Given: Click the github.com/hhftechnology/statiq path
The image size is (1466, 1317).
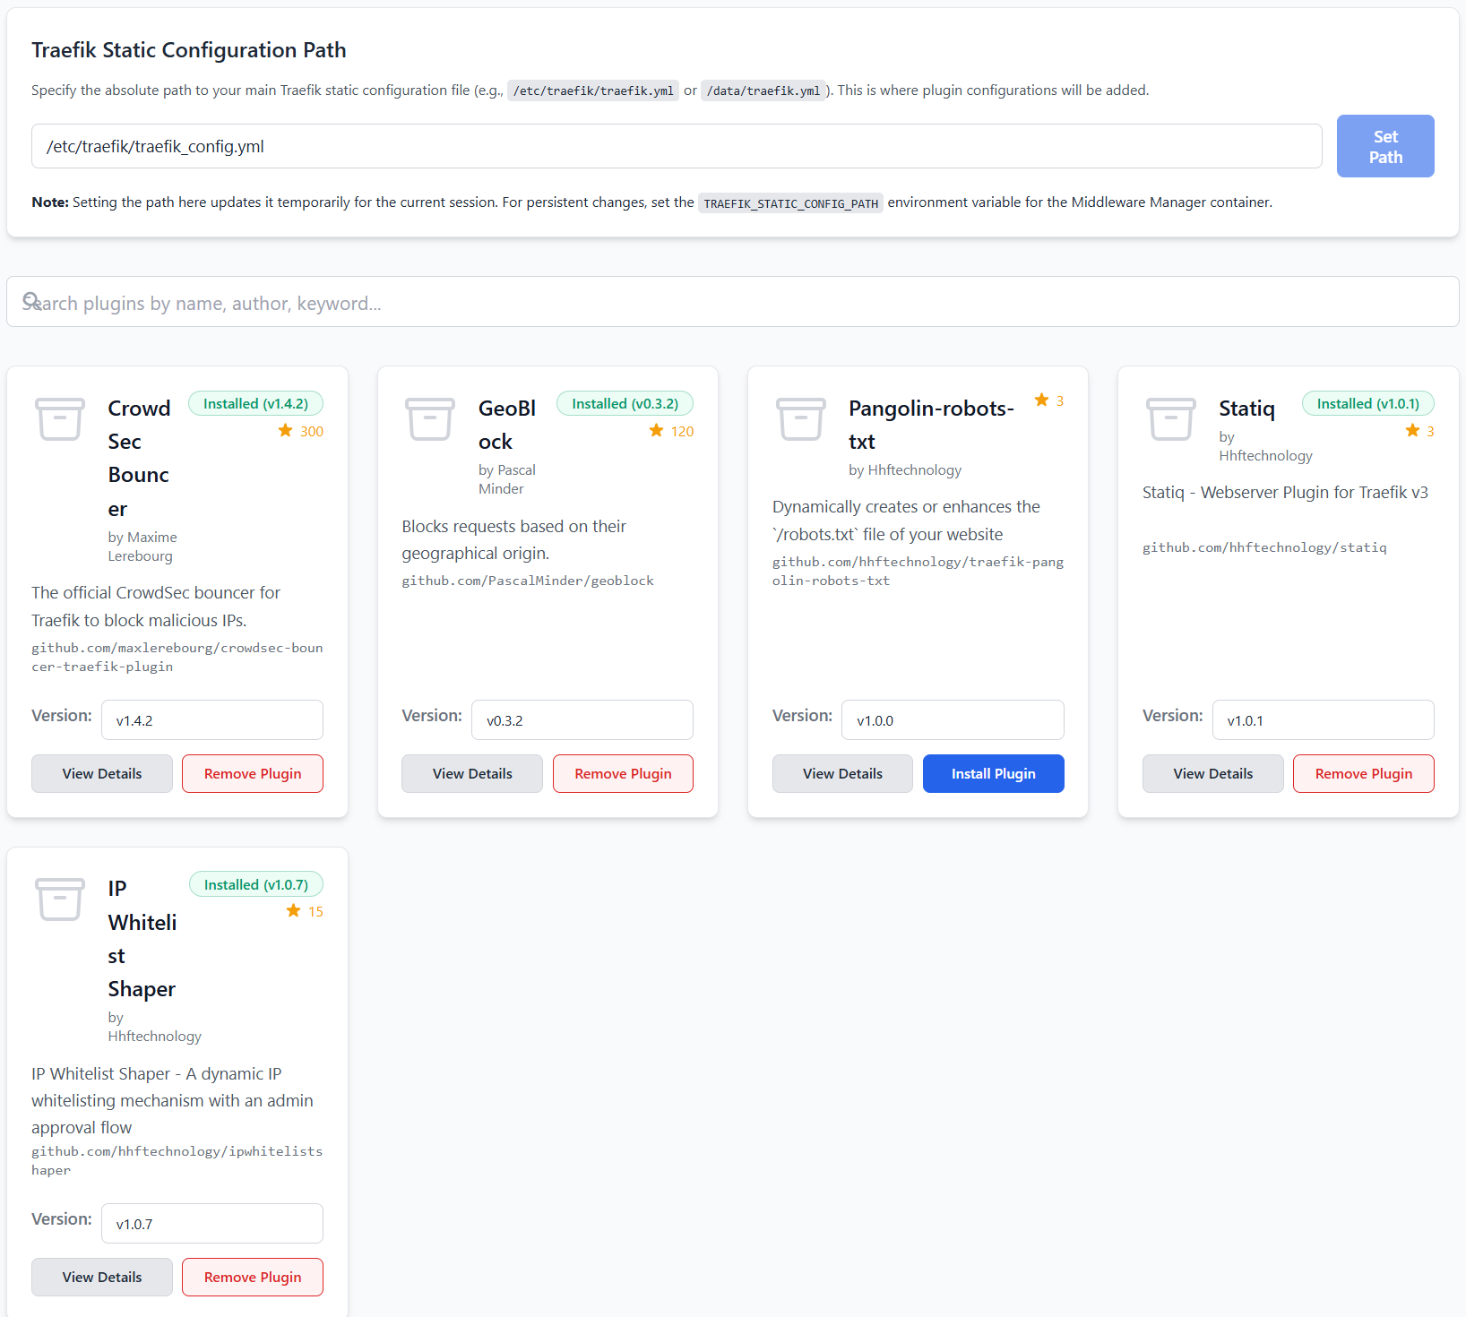Looking at the screenshot, I should click(1264, 547).
